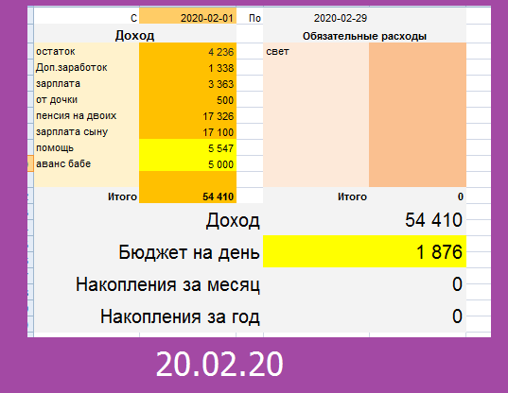The height and width of the screenshot is (393, 508).
Task: Select the 'свет' expense label cell
Action: pyautogui.click(x=316, y=51)
